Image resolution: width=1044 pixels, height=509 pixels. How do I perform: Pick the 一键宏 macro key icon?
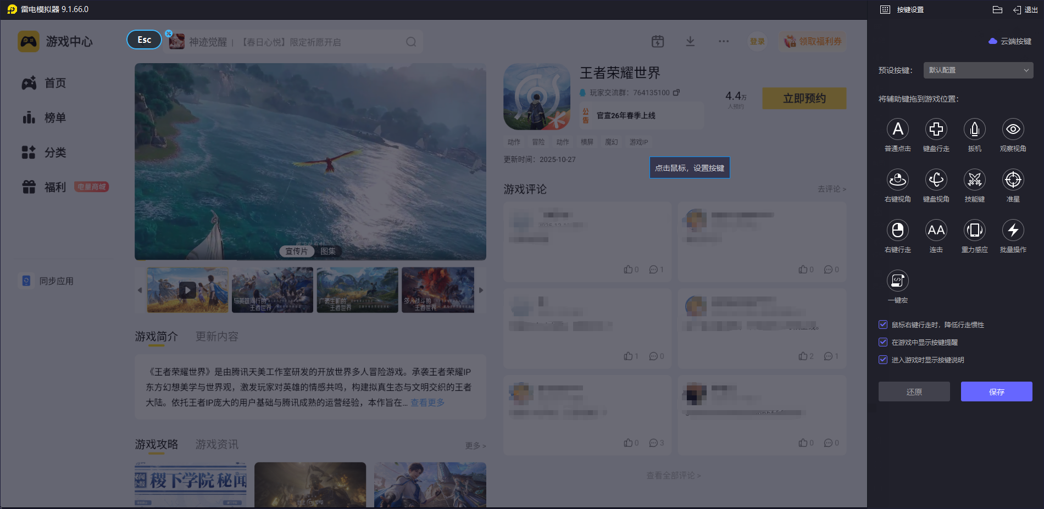click(x=897, y=281)
